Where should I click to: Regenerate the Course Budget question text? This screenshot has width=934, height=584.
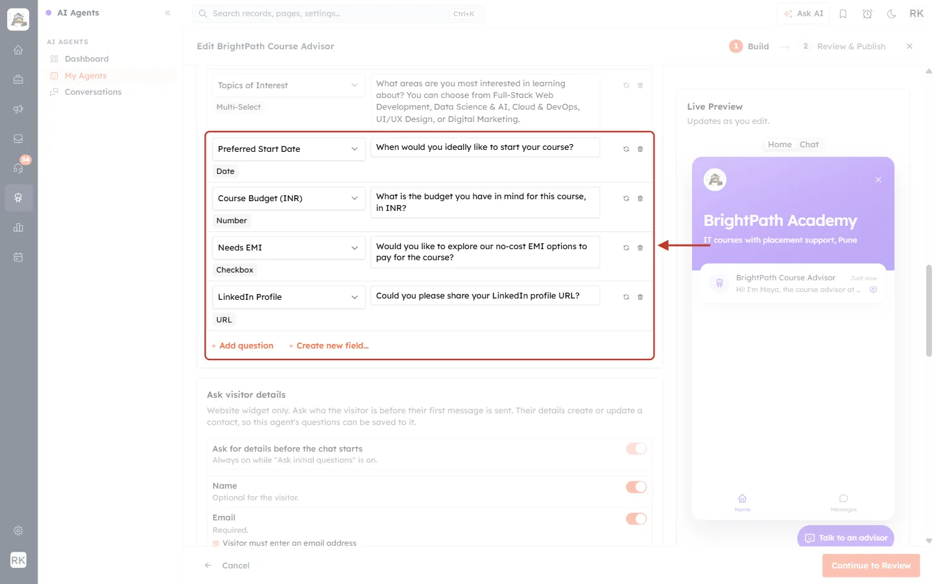tap(626, 199)
